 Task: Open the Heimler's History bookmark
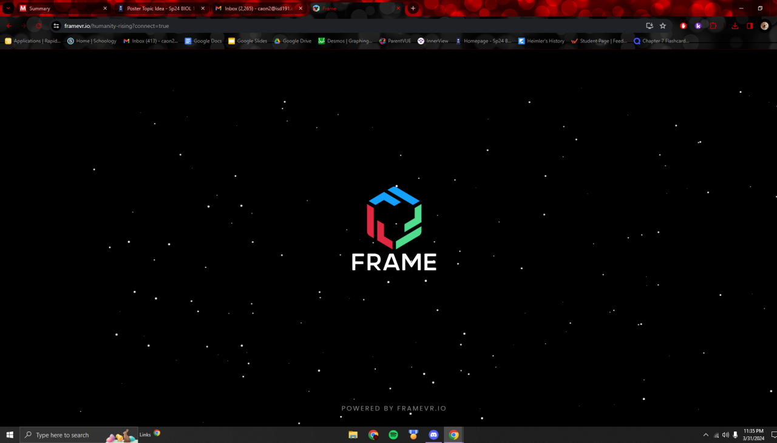pos(541,41)
